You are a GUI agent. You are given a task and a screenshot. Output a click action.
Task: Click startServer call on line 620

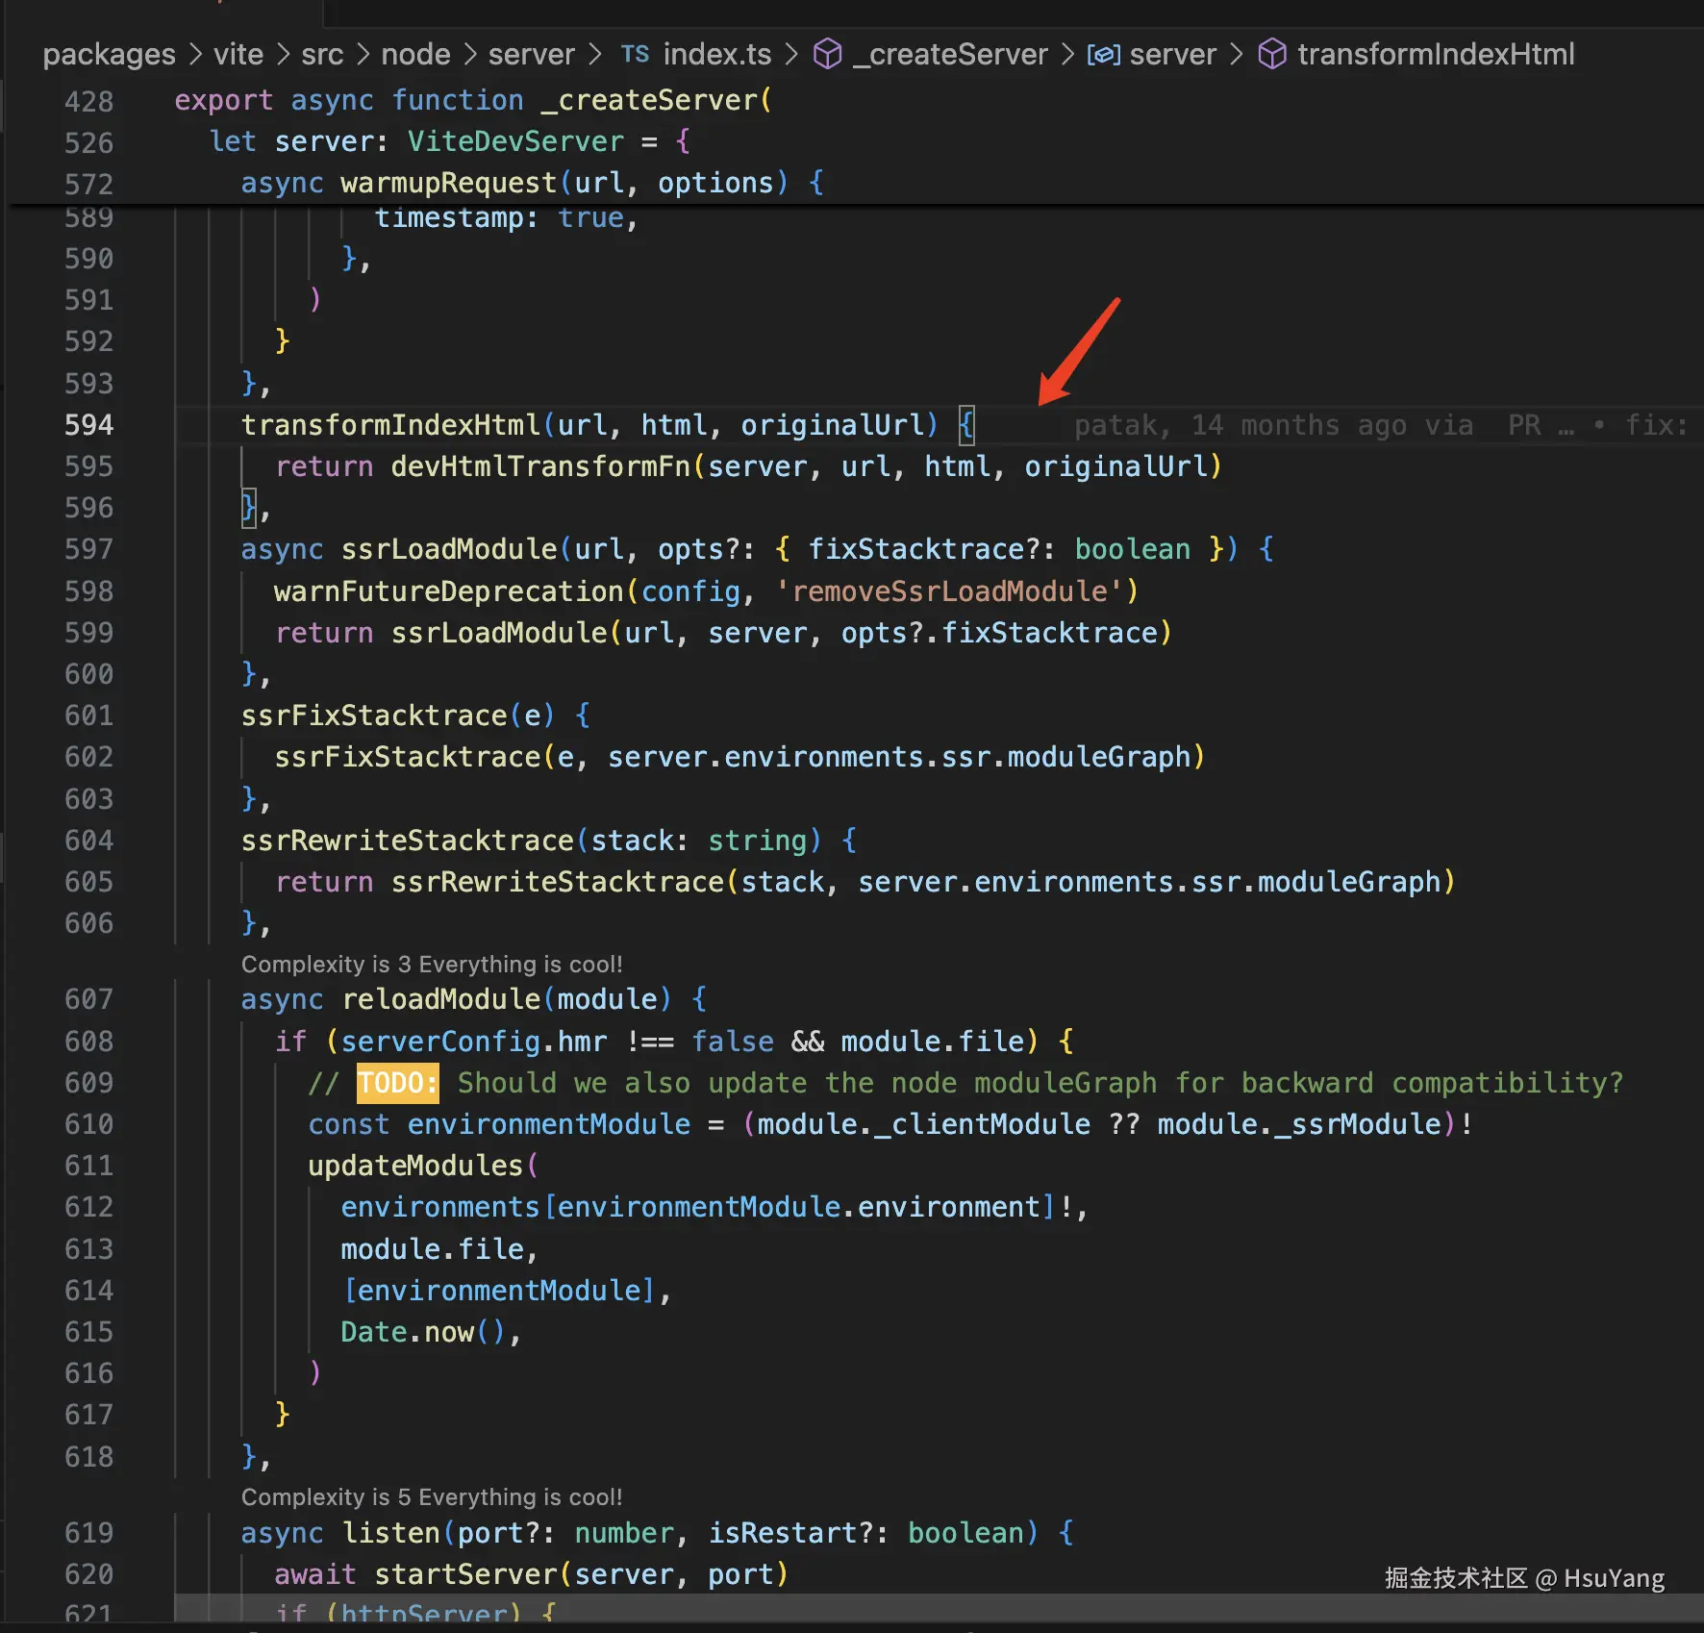(465, 1574)
